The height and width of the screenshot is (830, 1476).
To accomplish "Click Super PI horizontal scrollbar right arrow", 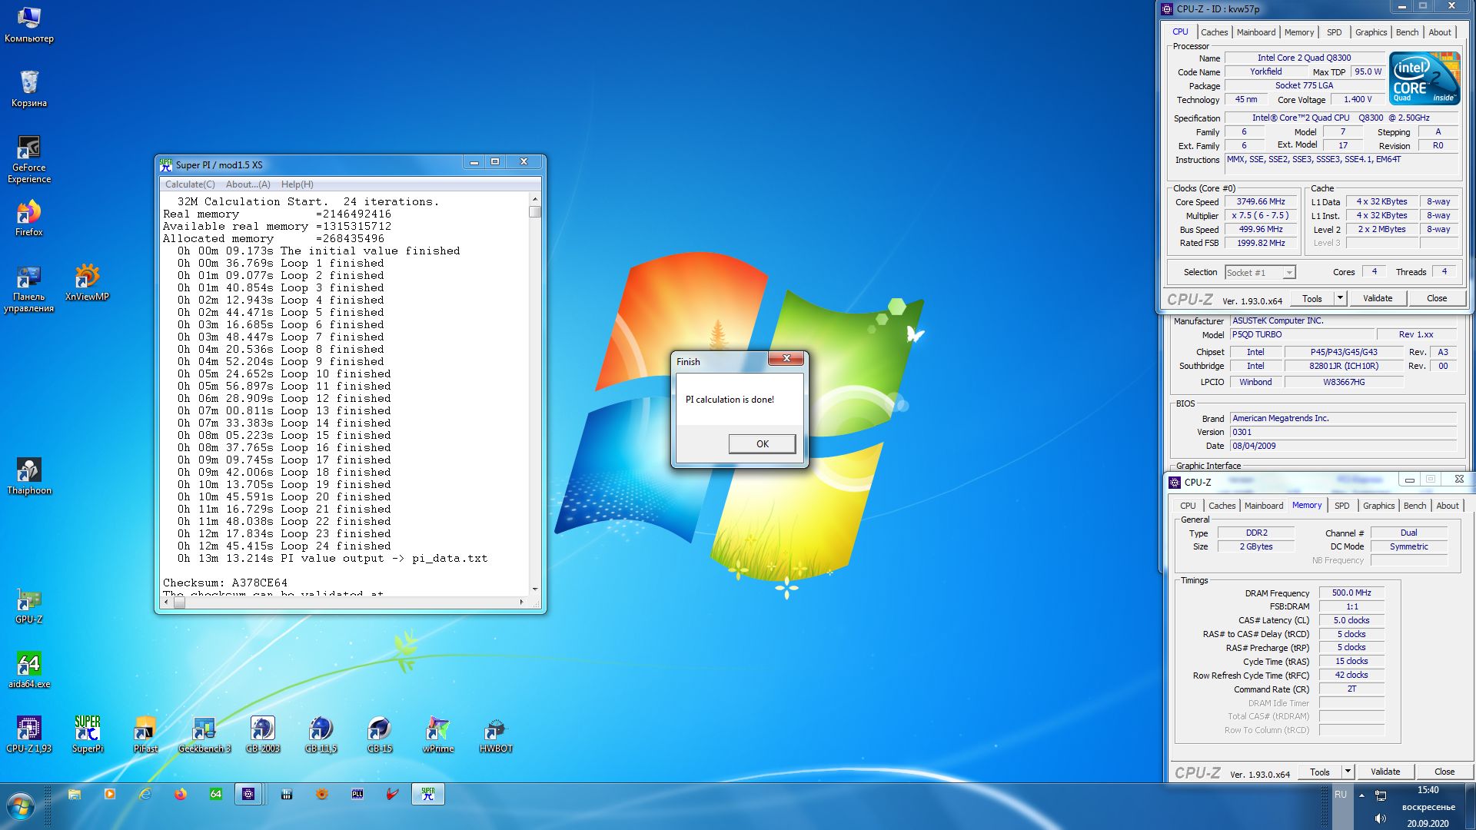I will coord(523,602).
